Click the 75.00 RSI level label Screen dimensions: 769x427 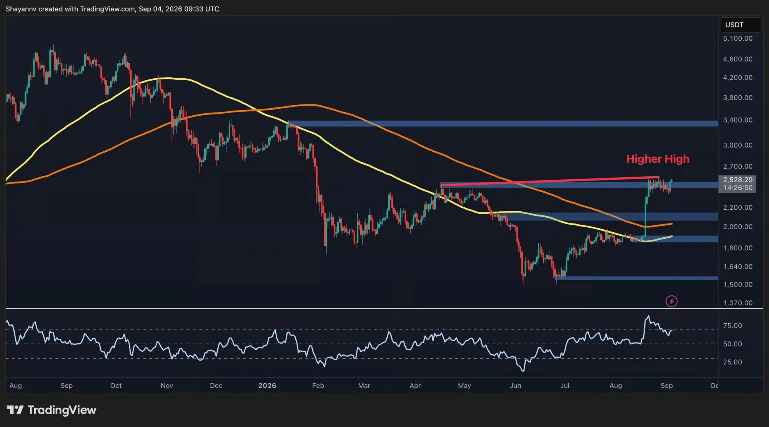point(732,326)
